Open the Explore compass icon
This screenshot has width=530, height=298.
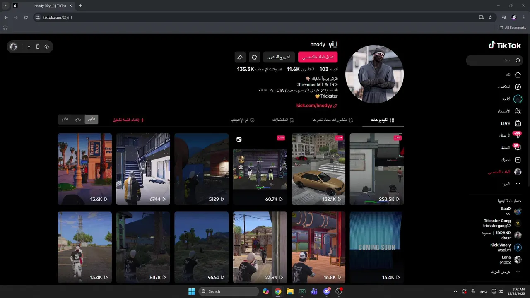click(x=518, y=87)
